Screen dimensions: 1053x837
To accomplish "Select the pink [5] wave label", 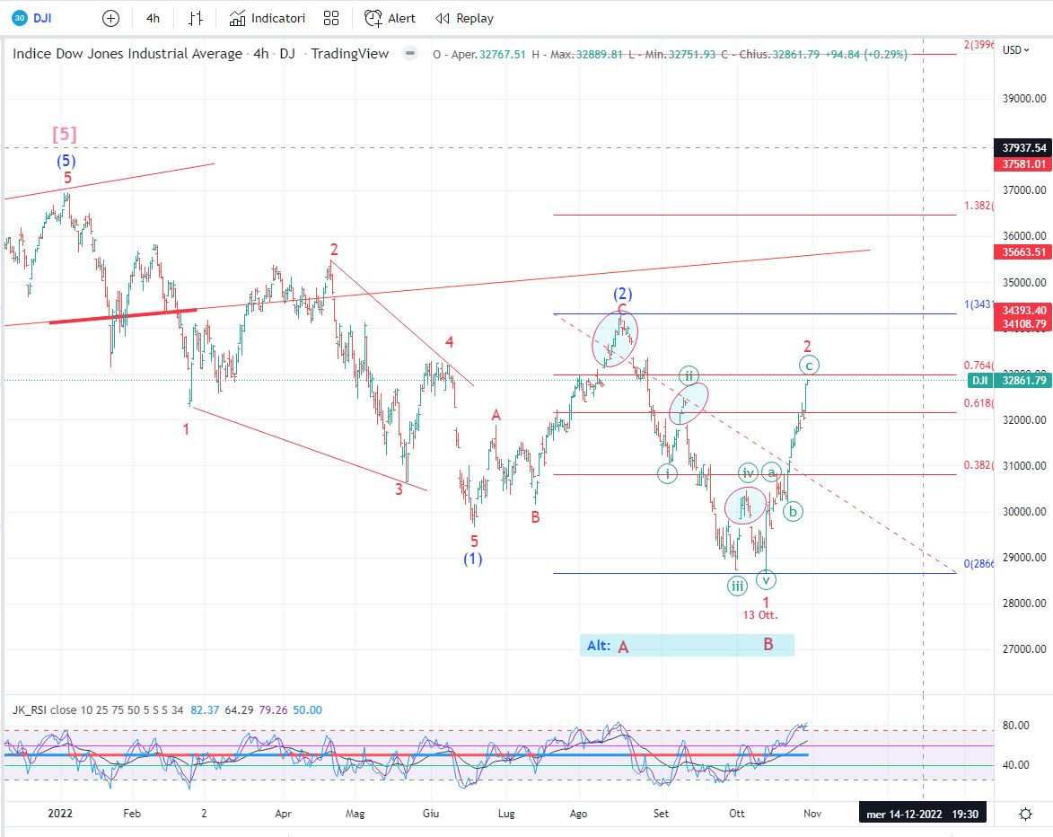I will 64,134.
